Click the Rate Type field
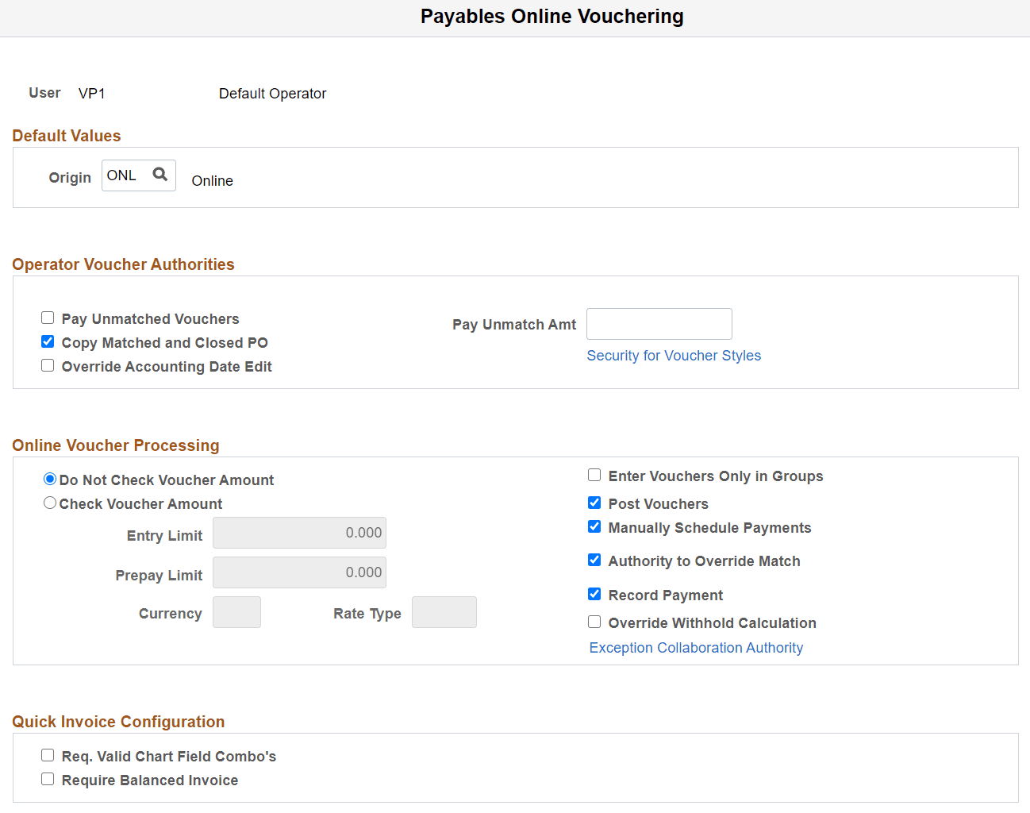Screen dimensions: 1030x813 444,611
